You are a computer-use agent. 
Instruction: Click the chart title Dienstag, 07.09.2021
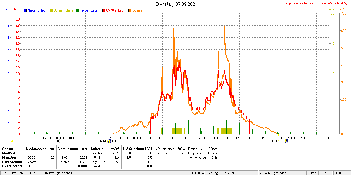pos(176,4)
